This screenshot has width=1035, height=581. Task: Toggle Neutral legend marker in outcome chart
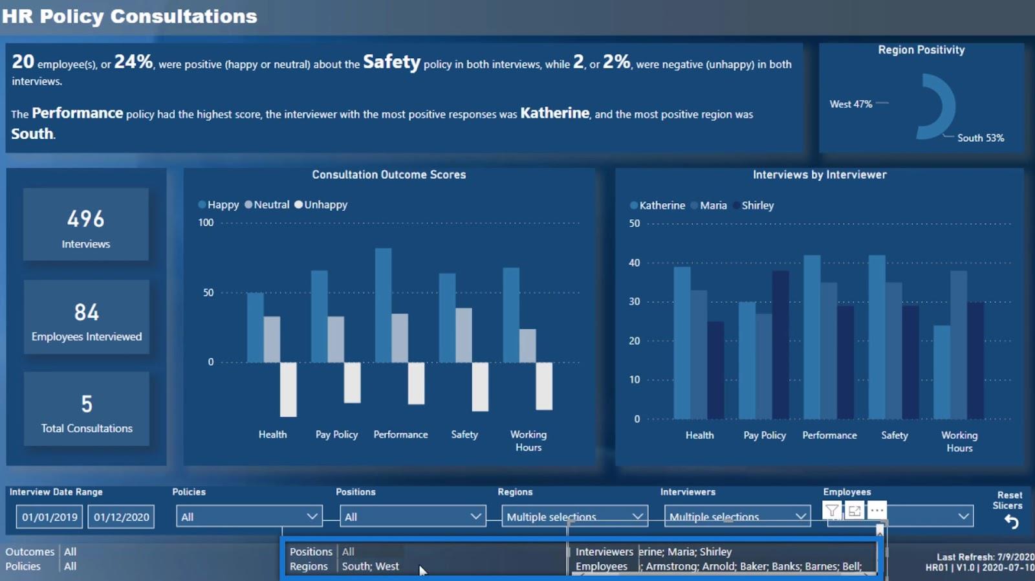248,204
